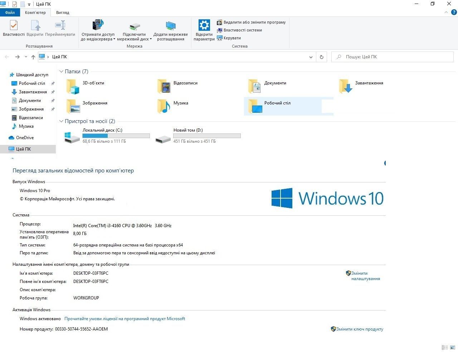Image resolution: width=458 pixels, height=352 pixels.
Task: Open address bar history dropdown
Action: pyautogui.click(x=311, y=57)
